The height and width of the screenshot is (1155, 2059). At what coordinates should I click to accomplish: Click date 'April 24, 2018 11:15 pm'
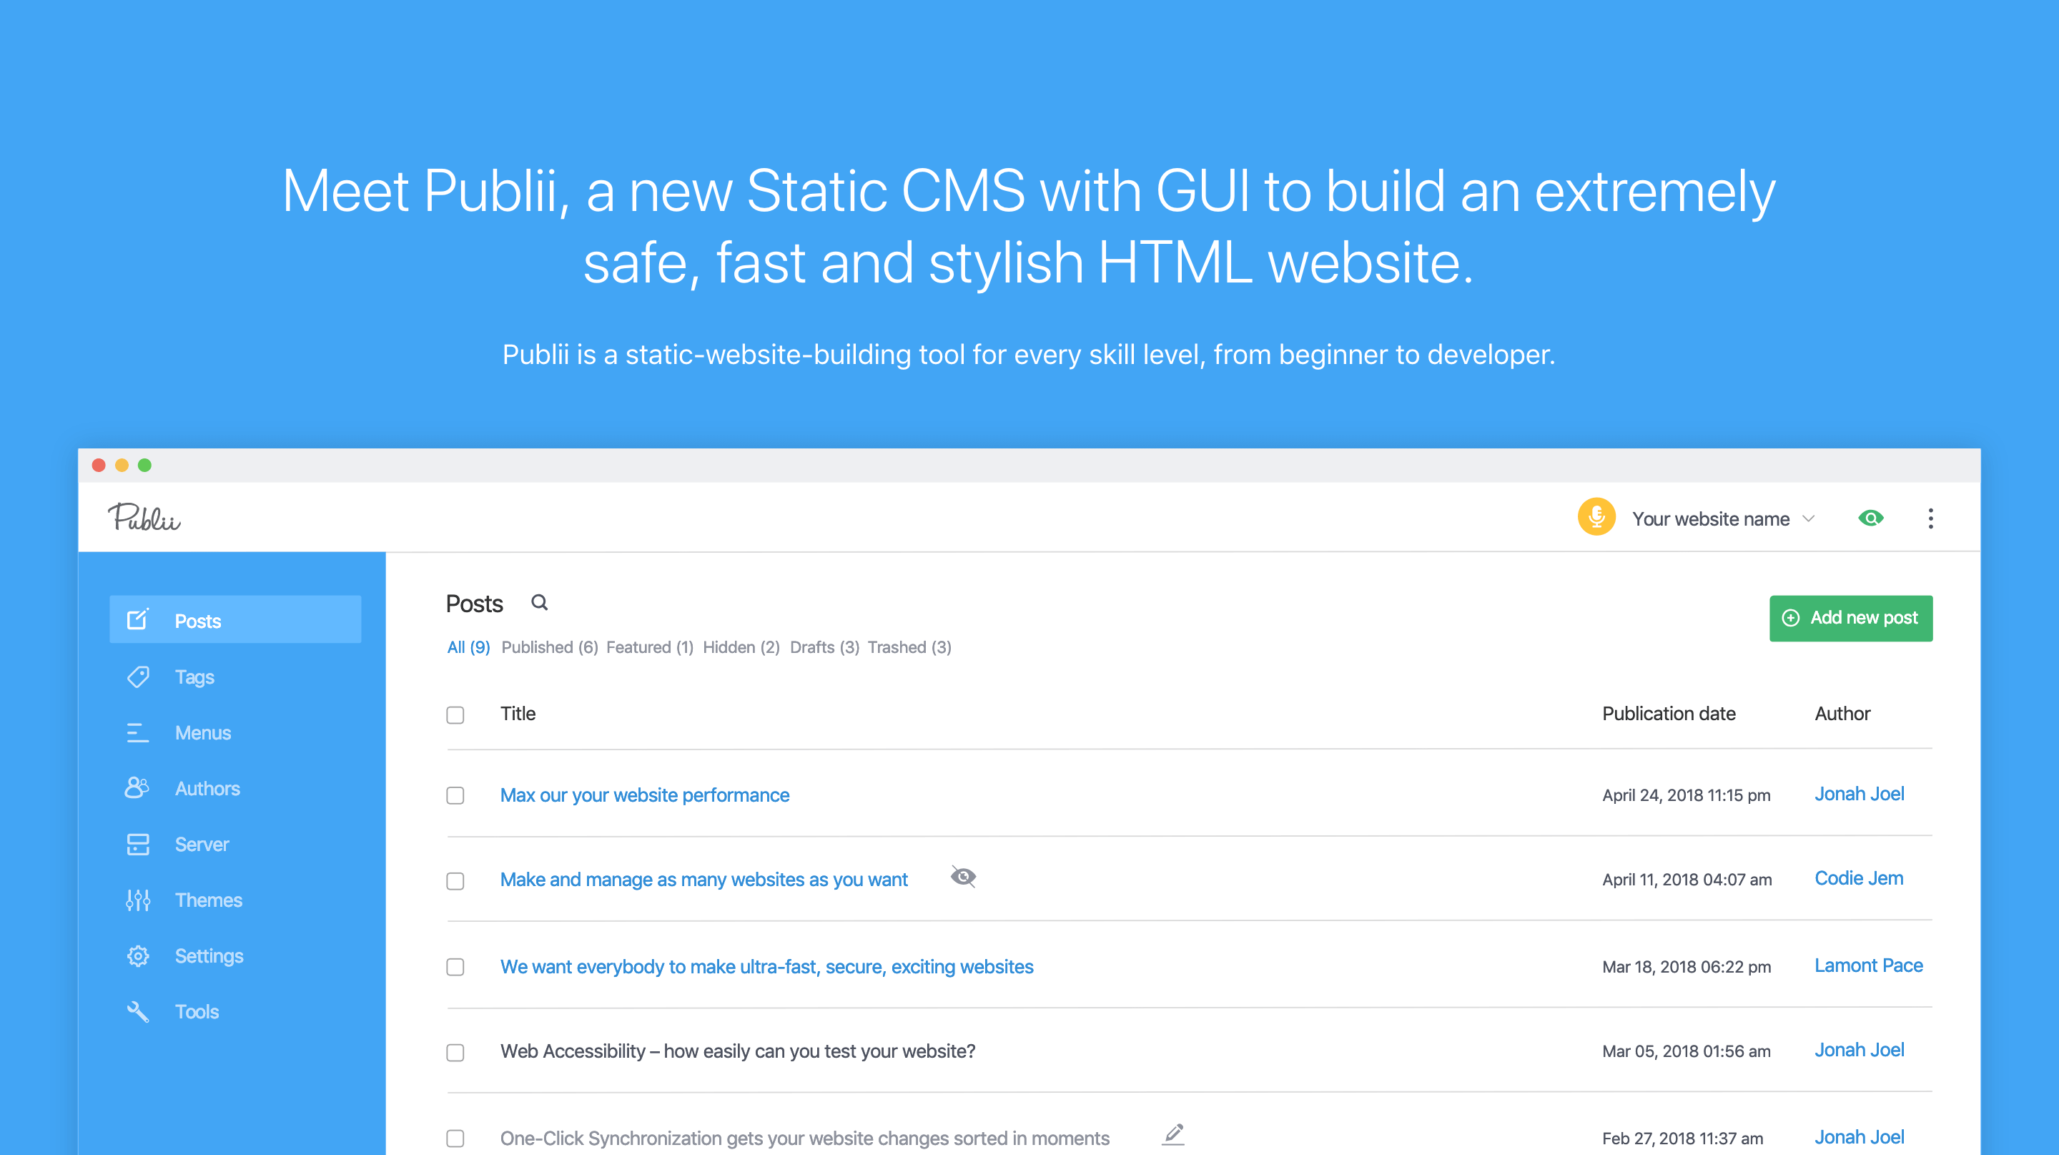[1687, 795]
